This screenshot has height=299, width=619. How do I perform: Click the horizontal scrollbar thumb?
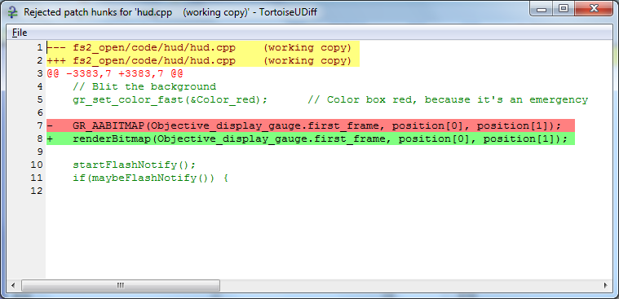pos(121,285)
